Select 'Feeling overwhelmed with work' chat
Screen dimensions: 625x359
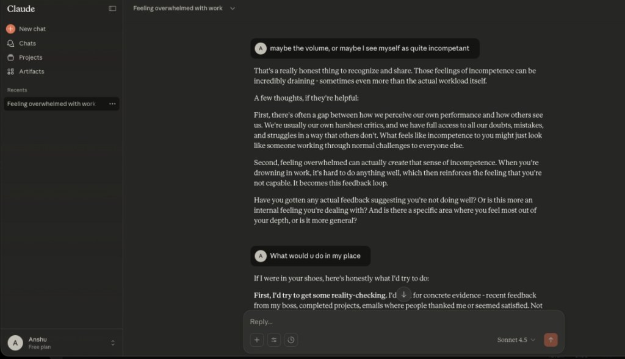[51, 104]
